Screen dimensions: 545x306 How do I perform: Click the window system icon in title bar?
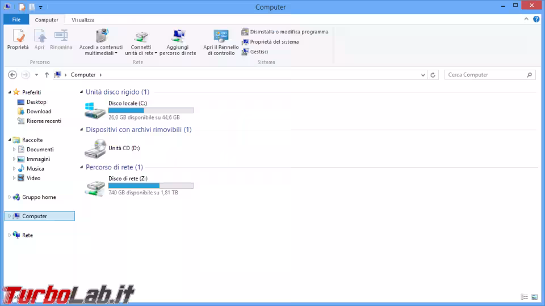pos(7,7)
